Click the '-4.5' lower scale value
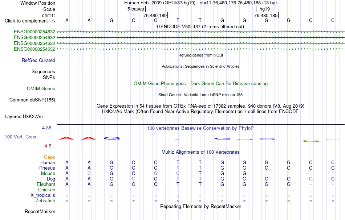This screenshot has height=220, width=345. [x=47, y=146]
